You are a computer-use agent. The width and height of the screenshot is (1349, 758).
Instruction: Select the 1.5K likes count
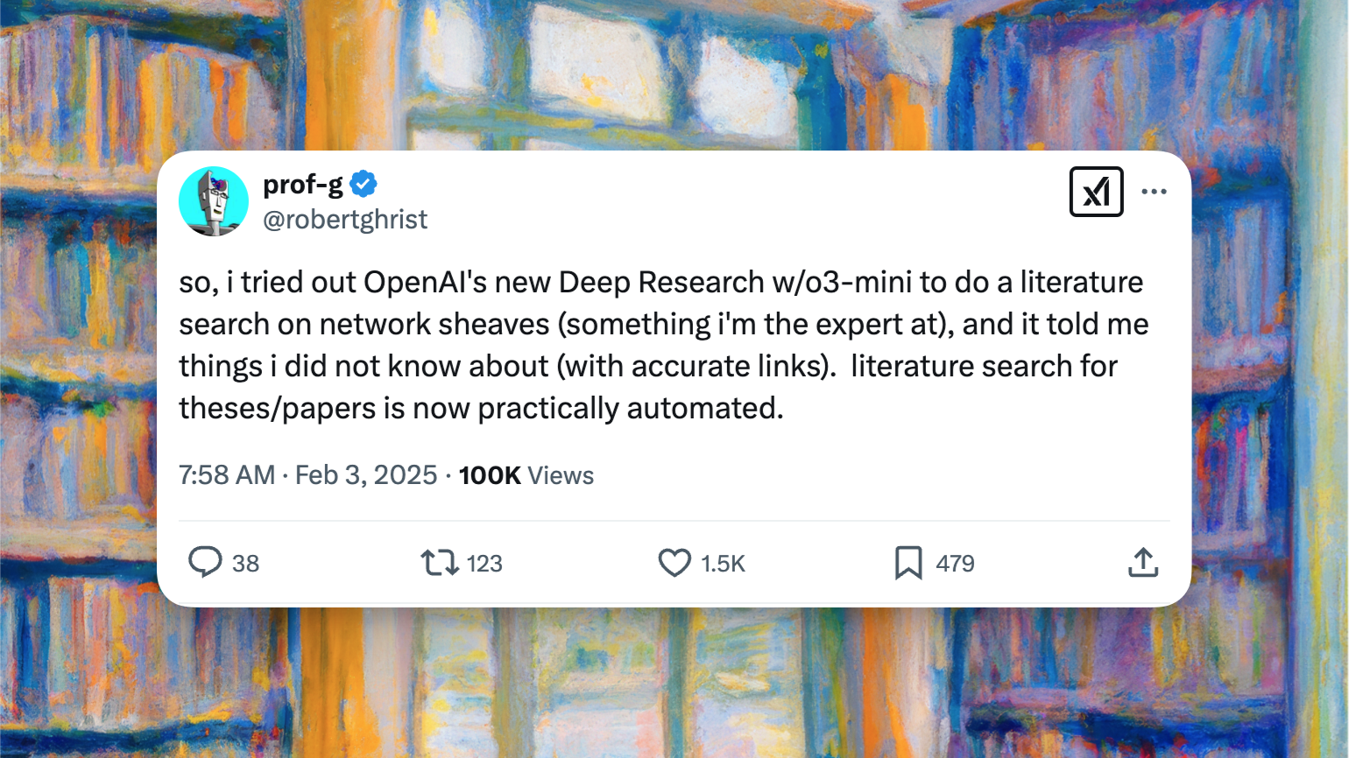click(722, 563)
